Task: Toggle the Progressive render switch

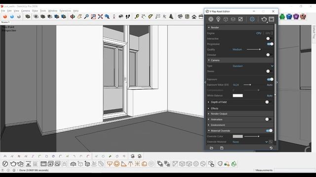Action: [x=270, y=44]
